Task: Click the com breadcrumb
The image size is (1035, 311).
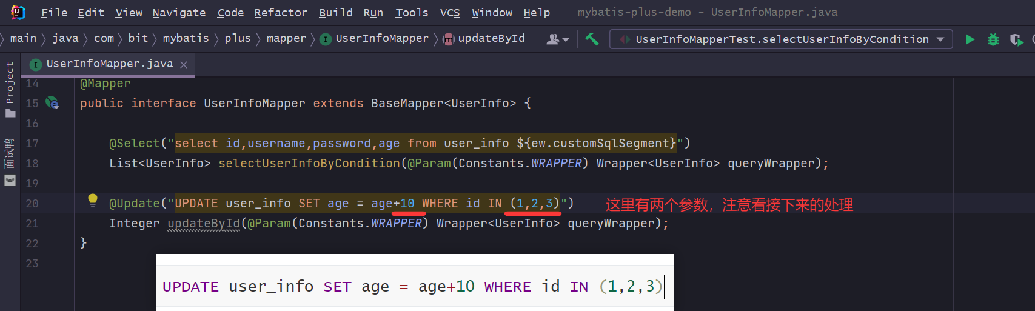Action: pyautogui.click(x=104, y=38)
